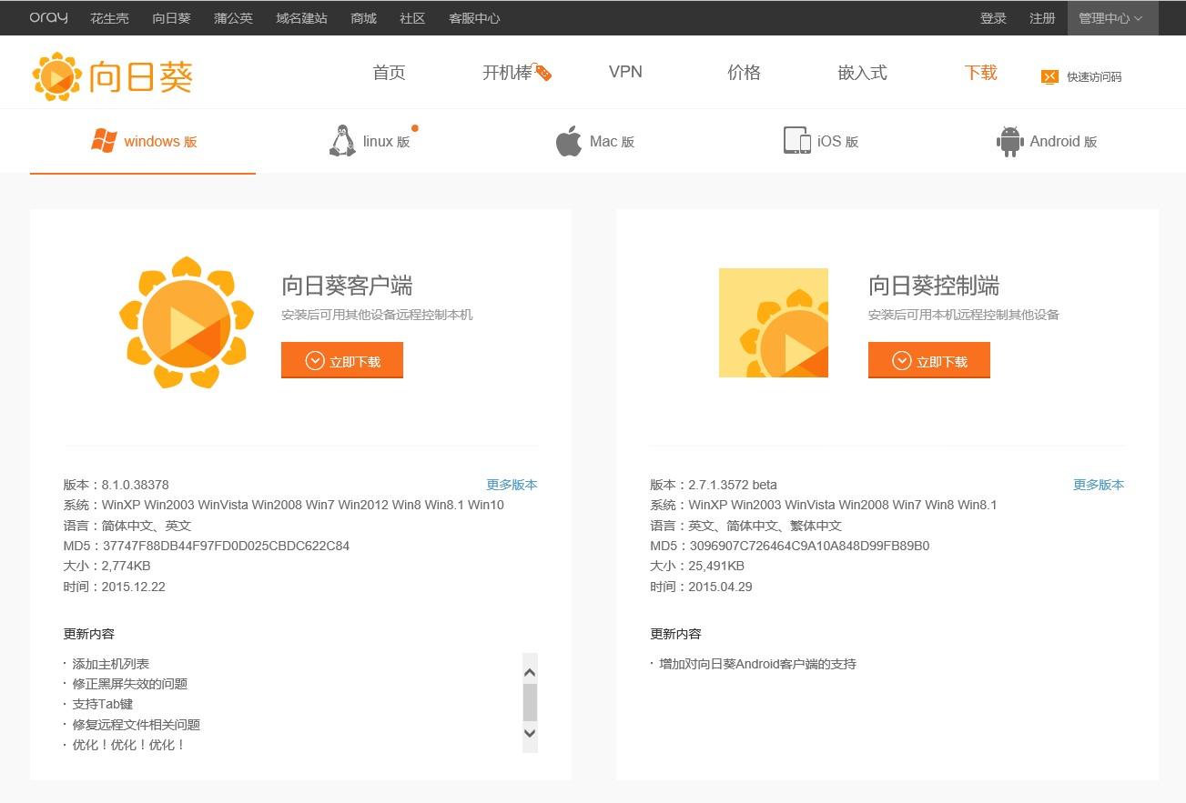
Task: Click the language text 英文、简体中文、繁体中文
Action: [x=765, y=526]
